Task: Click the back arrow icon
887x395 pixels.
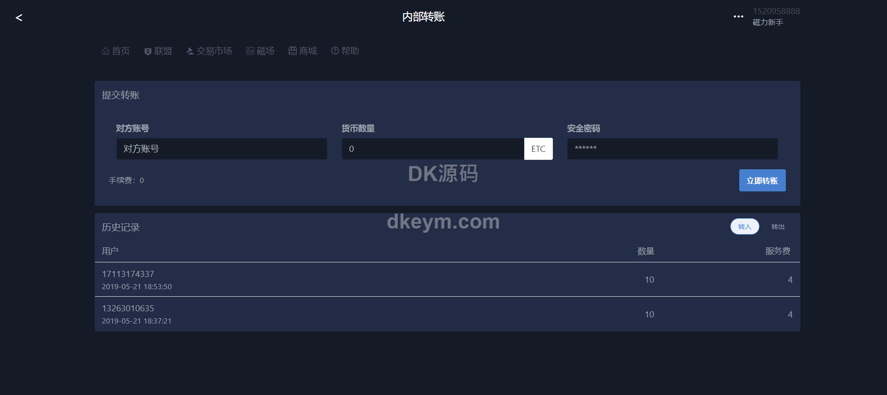Action: pyautogui.click(x=19, y=18)
